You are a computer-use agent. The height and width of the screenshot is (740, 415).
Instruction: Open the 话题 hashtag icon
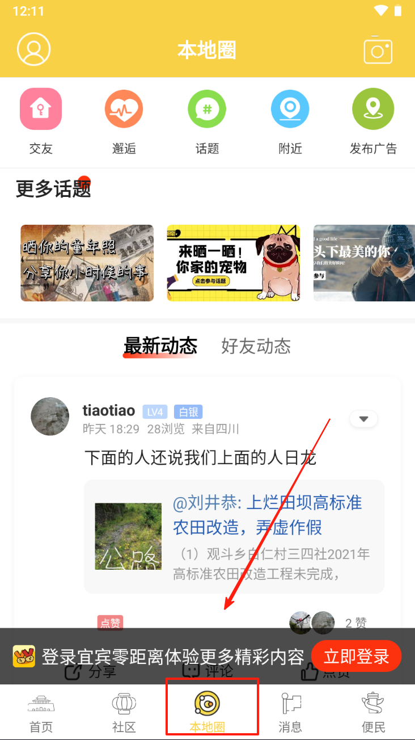pyautogui.click(x=207, y=108)
